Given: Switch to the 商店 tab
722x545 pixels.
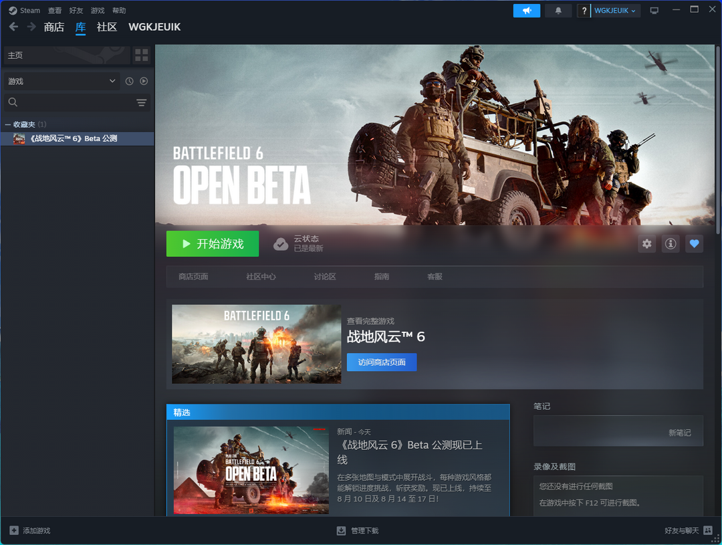Looking at the screenshot, I should (54, 27).
